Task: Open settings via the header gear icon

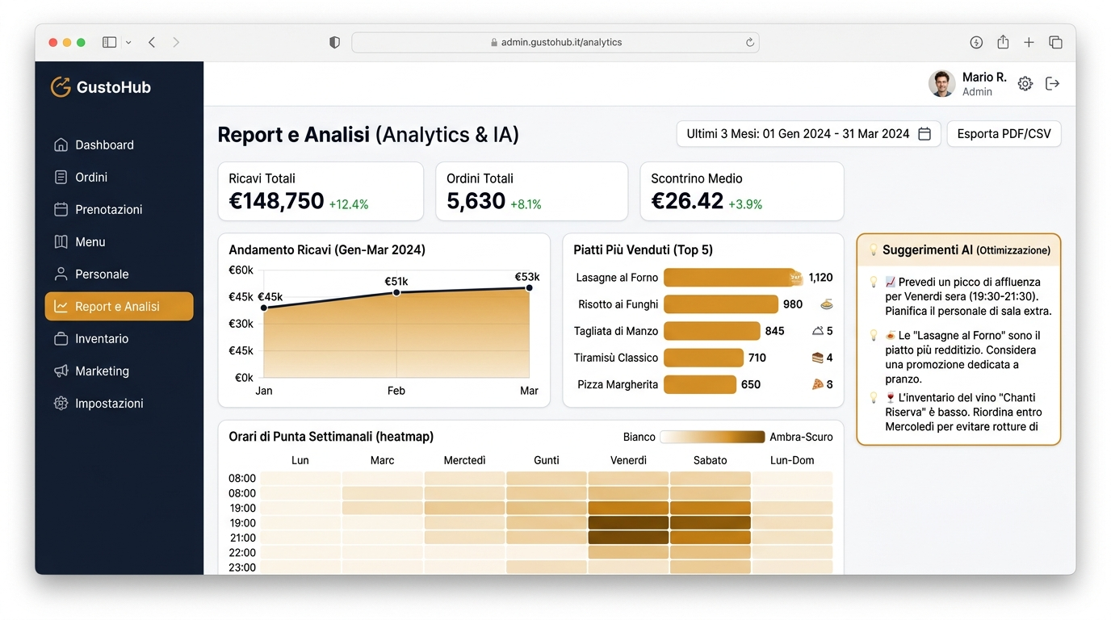Action: [x=1025, y=83]
